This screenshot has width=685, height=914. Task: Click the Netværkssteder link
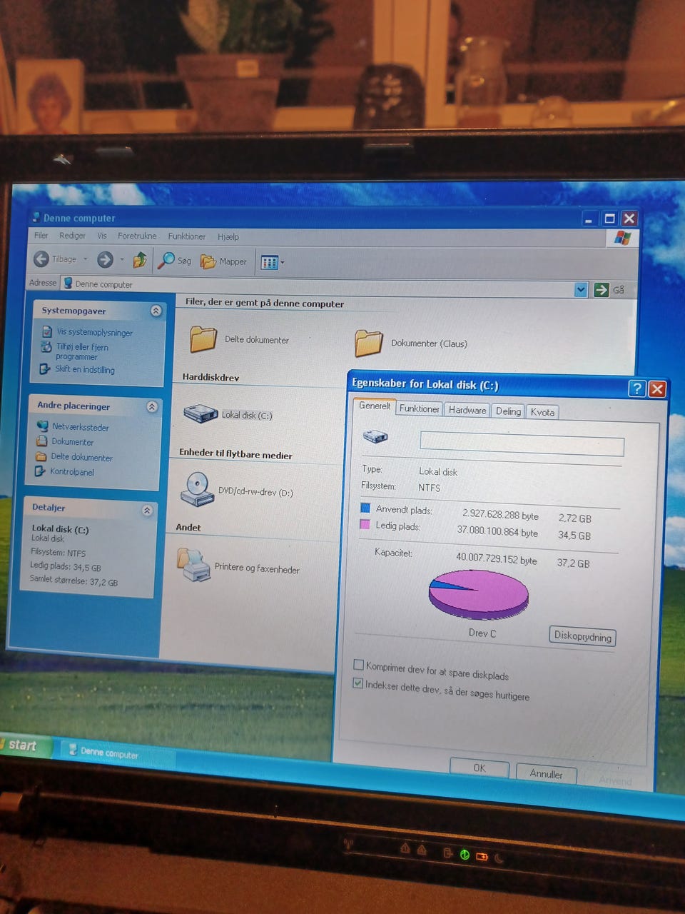[x=81, y=427]
